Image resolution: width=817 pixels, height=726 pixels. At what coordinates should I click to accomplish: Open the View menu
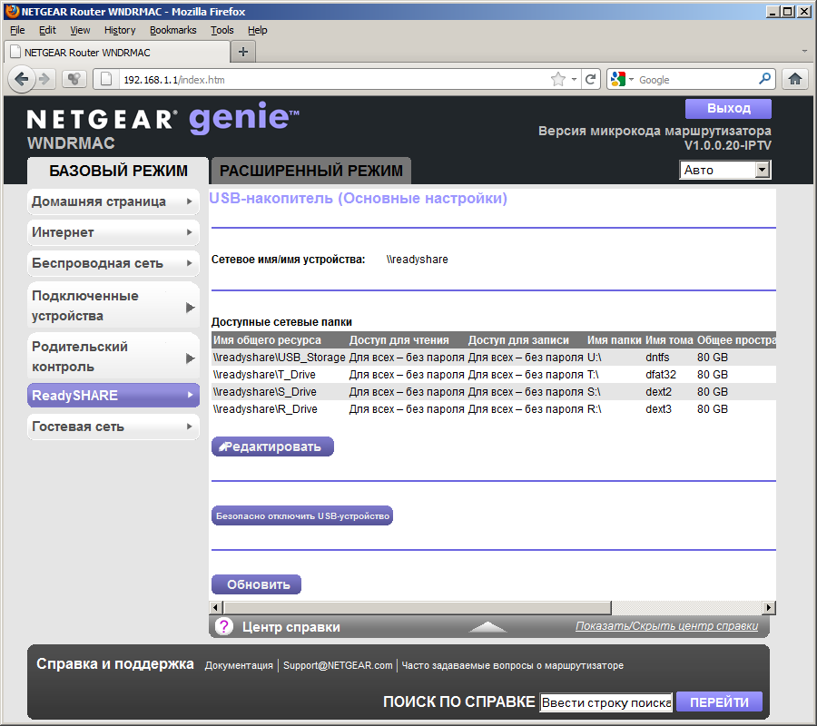[x=80, y=30]
